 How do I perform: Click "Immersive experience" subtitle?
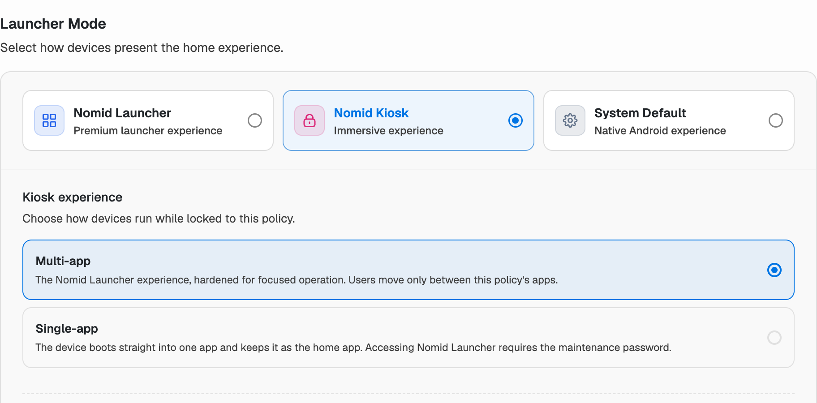(x=388, y=131)
